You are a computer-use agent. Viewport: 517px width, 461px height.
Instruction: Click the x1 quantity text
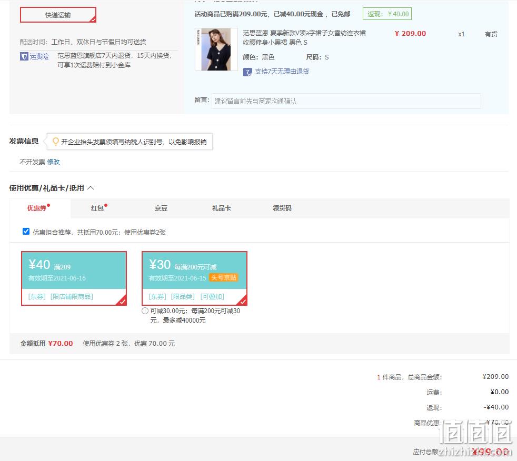pyautogui.click(x=461, y=34)
